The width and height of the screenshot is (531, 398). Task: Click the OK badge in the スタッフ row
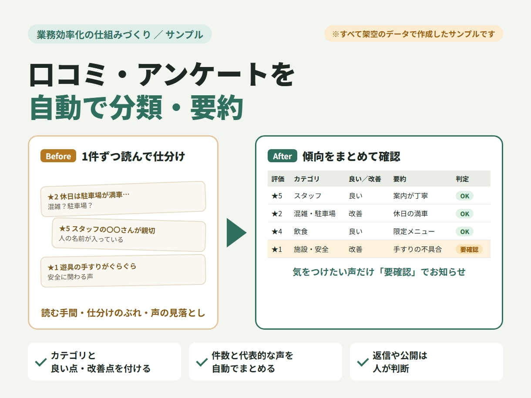[464, 196]
